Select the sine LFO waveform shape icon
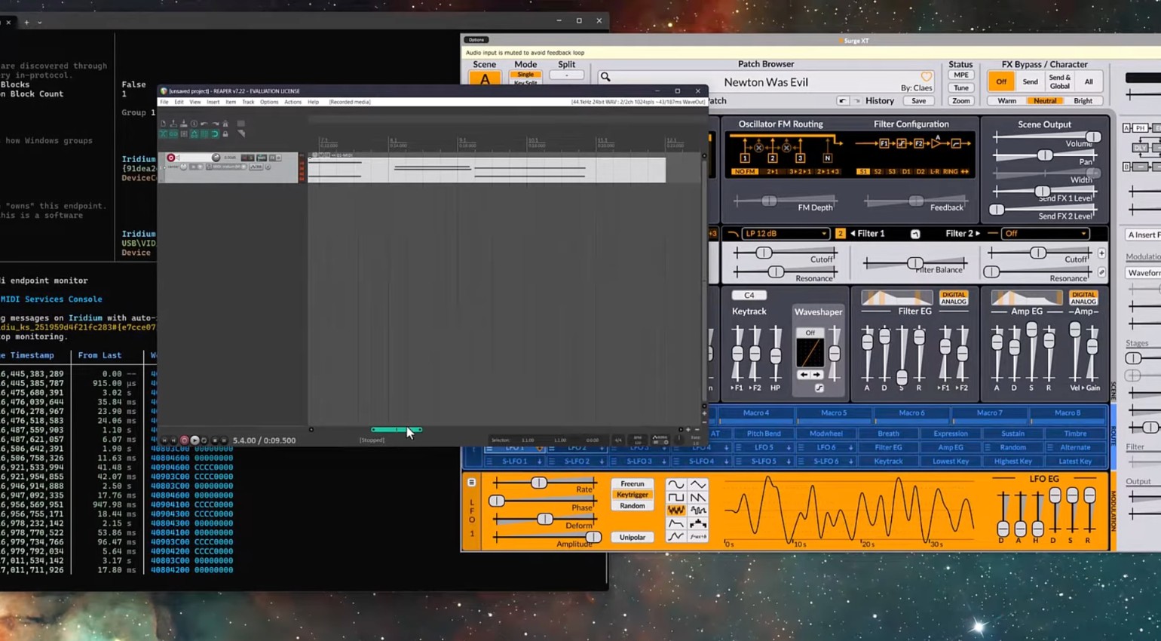The width and height of the screenshot is (1161, 641). (675, 484)
